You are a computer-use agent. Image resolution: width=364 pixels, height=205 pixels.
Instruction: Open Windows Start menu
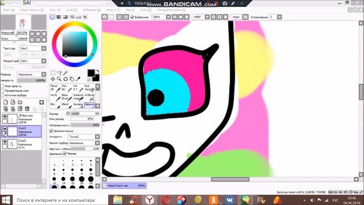6,200
